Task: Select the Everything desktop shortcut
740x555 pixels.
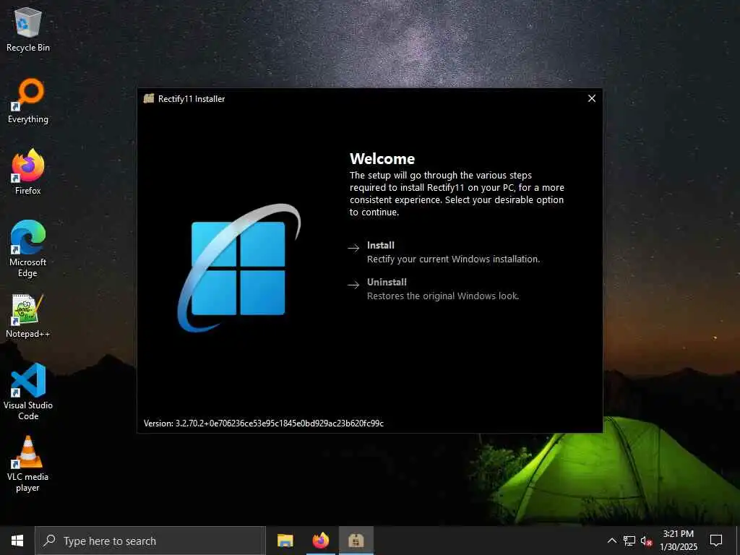Action: tap(28, 101)
